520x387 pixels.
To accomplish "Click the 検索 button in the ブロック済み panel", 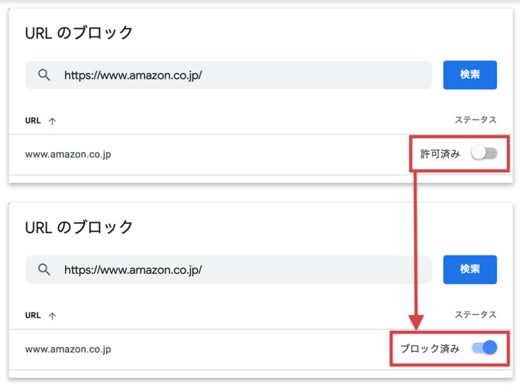I will point(470,269).
